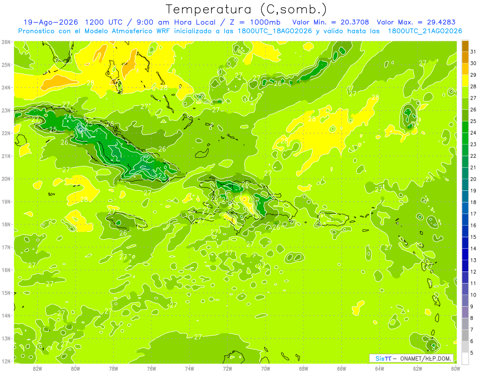Click latitude label '20N'

(6, 179)
